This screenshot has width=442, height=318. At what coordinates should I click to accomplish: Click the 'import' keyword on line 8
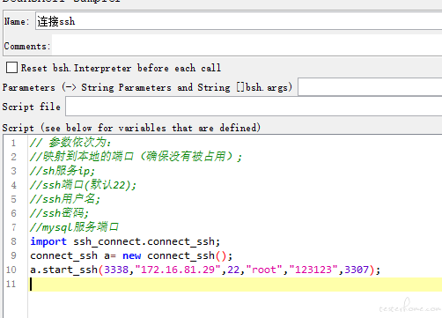tap(48, 241)
